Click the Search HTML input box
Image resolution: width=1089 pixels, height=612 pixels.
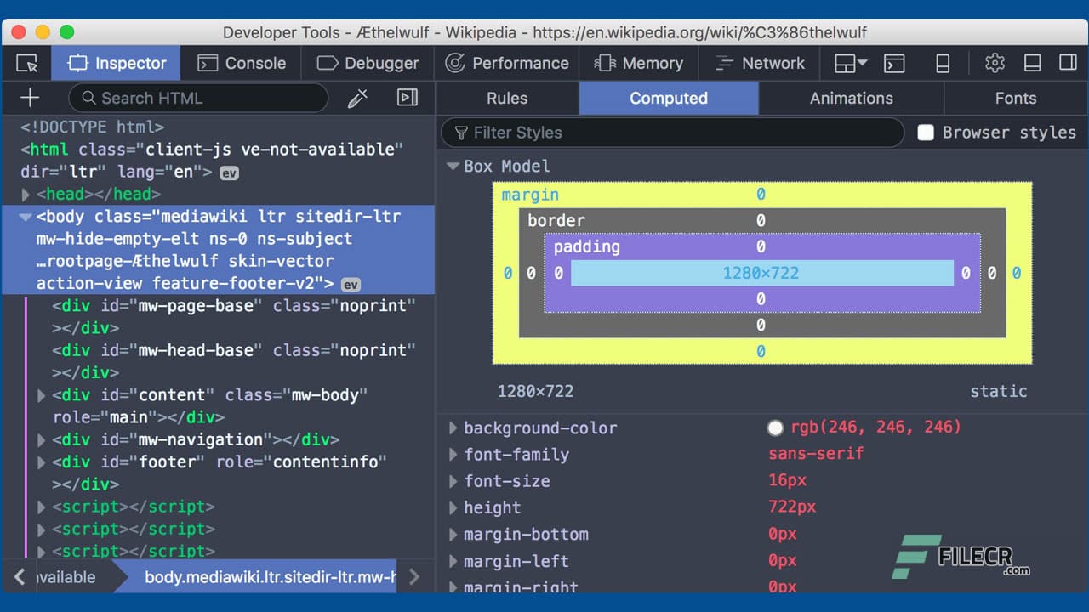[196, 98]
